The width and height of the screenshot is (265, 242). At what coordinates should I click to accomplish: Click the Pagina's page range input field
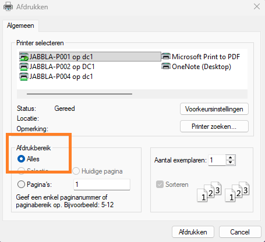102,185
